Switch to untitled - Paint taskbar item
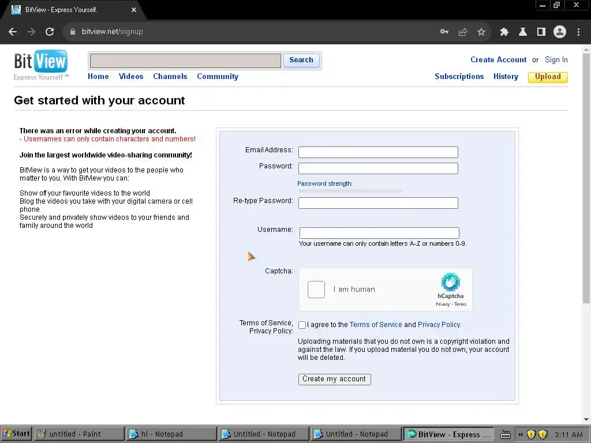 click(x=78, y=434)
